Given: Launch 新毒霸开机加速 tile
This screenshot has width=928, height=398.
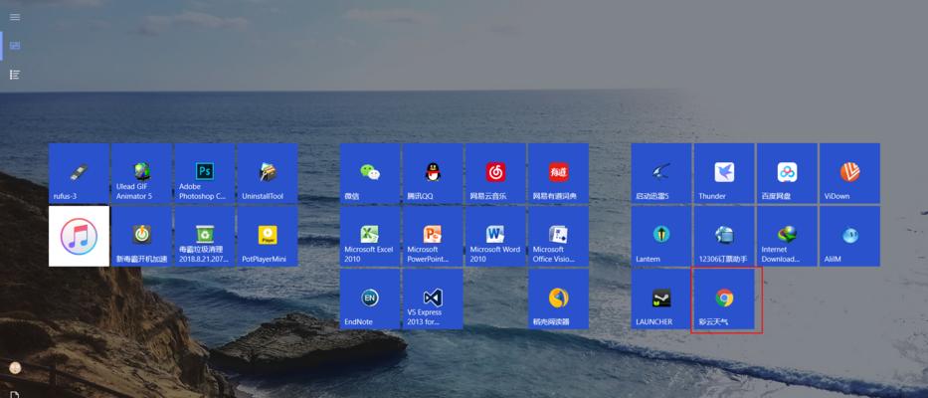Looking at the screenshot, I should [x=141, y=237].
